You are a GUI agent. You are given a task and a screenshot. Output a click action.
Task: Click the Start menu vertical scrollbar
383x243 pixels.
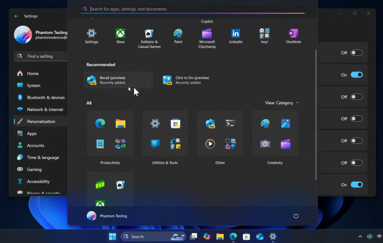tap(316, 115)
